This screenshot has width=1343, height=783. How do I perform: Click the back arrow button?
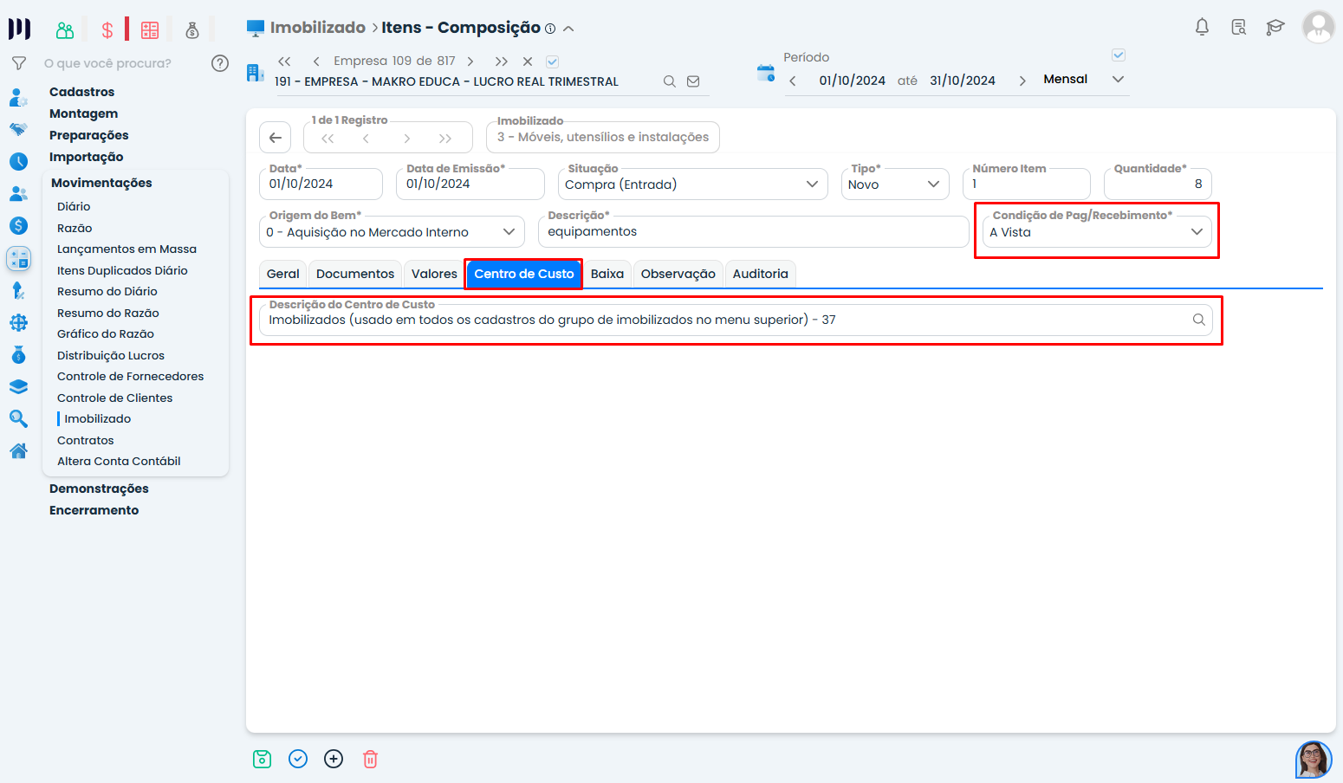click(276, 138)
